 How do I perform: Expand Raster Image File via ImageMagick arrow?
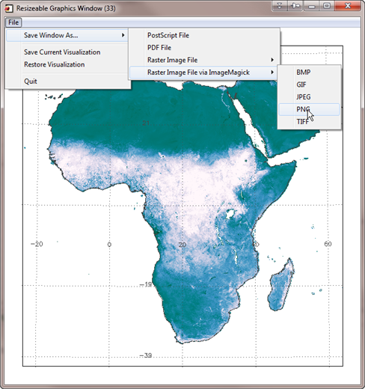(272, 73)
